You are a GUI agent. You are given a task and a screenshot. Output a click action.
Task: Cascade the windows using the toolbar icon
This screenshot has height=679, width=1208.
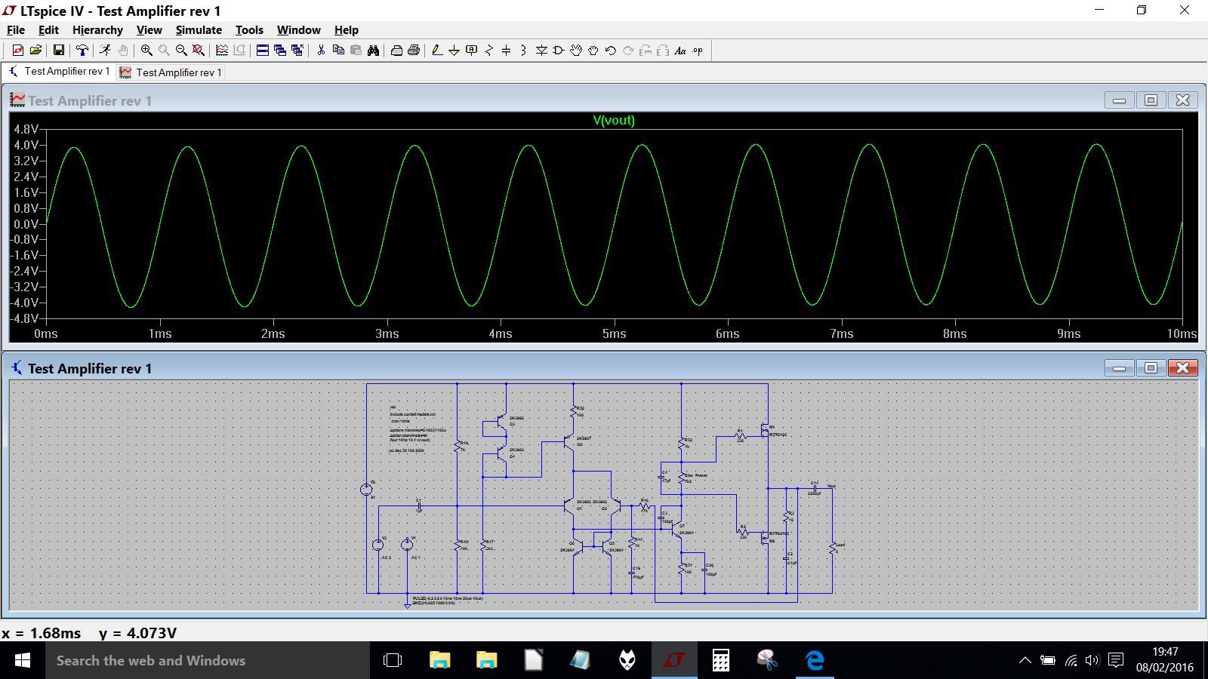click(280, 51)
